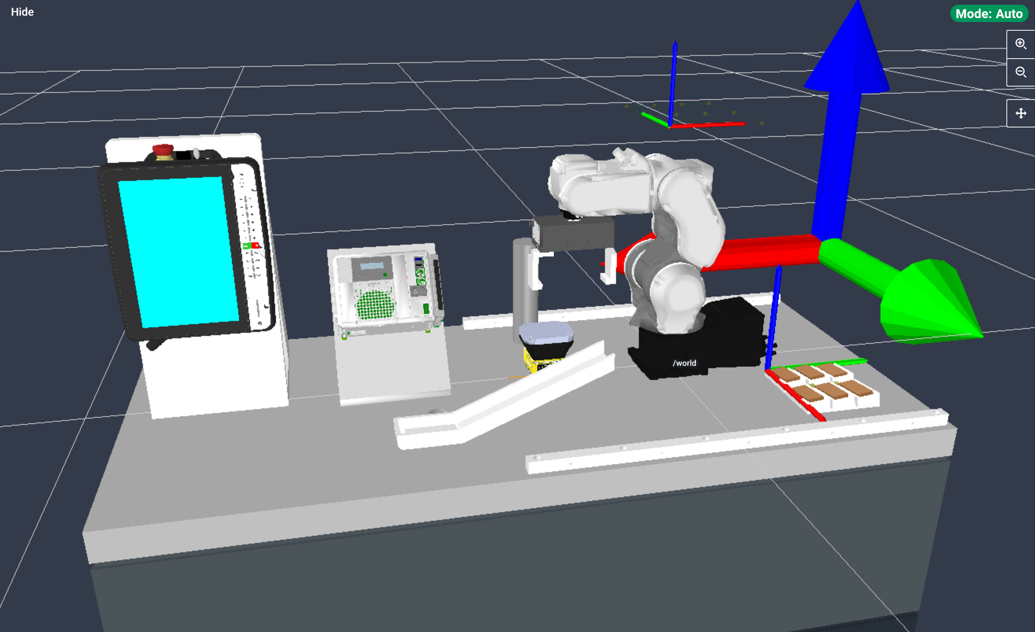Toggle the Mode: Auto badge
The image size is (1035, 632).
(988, 13)
